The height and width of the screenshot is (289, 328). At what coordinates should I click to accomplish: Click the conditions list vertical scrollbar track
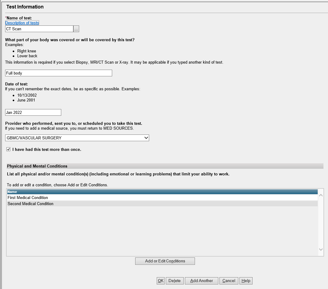(x=321, y=224)
